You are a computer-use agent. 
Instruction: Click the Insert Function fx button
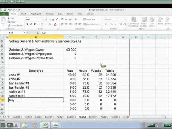[38, 33]
